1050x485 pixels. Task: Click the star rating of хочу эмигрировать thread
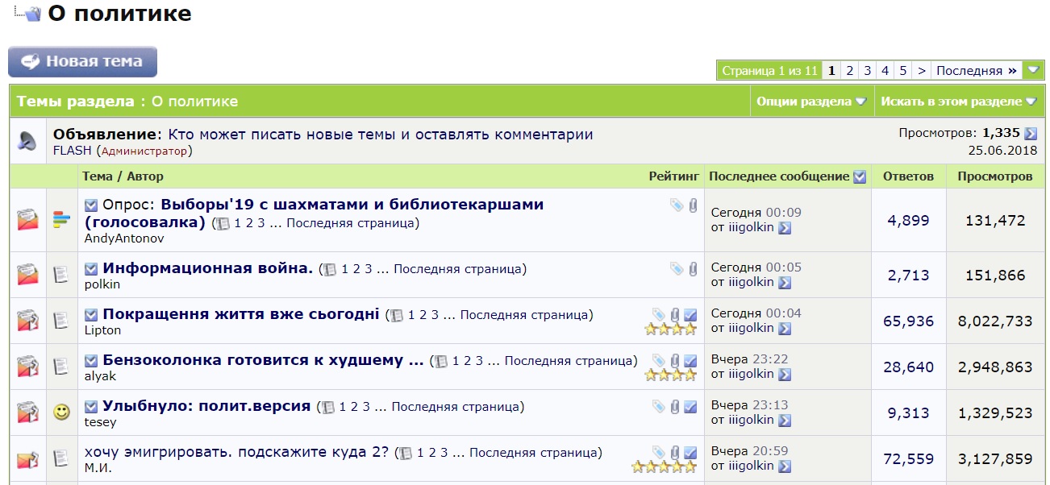point(665,466)
